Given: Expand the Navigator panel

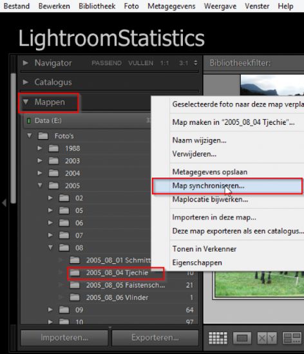Looking at the screenshot, I should click(x=26, y=63).
